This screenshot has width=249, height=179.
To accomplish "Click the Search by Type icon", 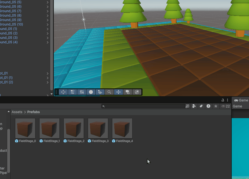I will (194, 106).
